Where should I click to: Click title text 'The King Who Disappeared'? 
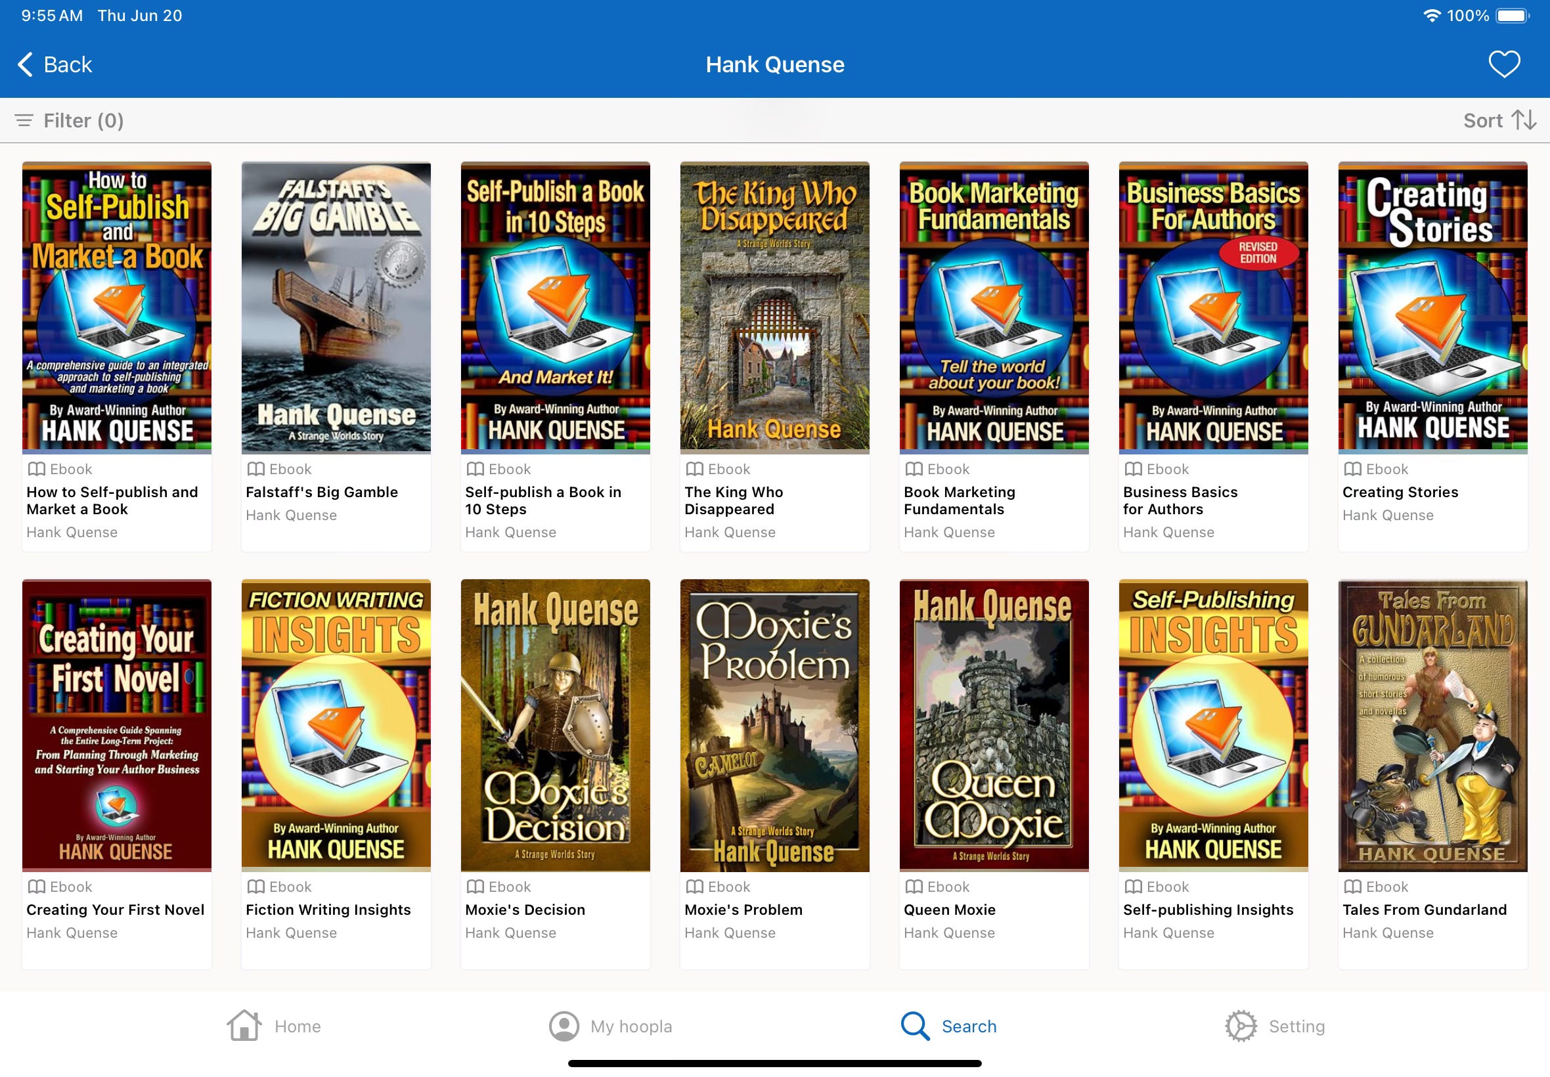[734, 500]
